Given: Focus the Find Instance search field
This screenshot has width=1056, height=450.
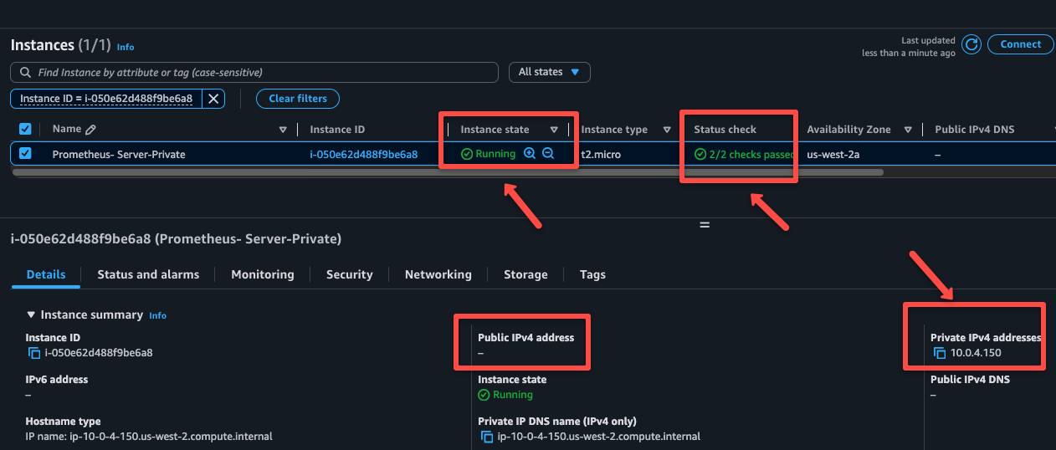Looking at the screenshot, I should tap(254, 73).
